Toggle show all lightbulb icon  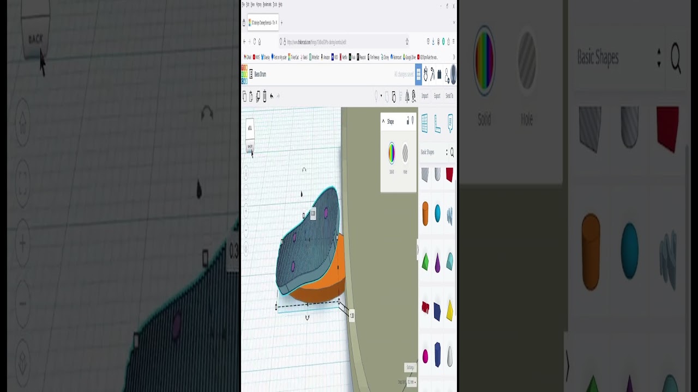click(x=376, y=96)
